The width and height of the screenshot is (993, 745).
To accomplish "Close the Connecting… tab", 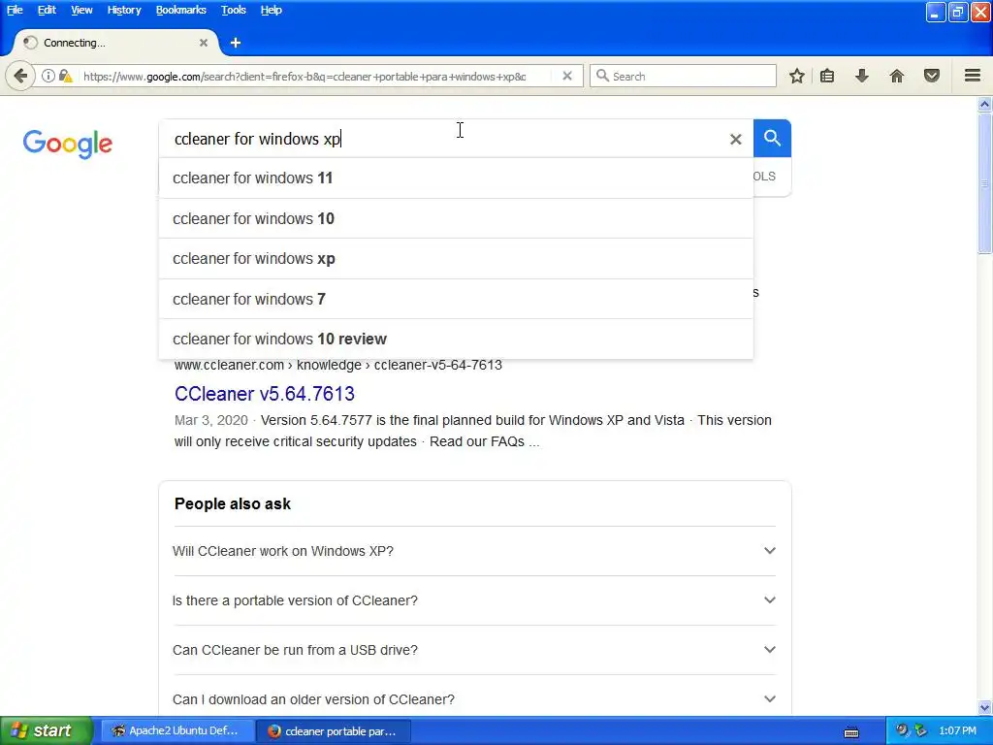I will [x=204, y=43].
